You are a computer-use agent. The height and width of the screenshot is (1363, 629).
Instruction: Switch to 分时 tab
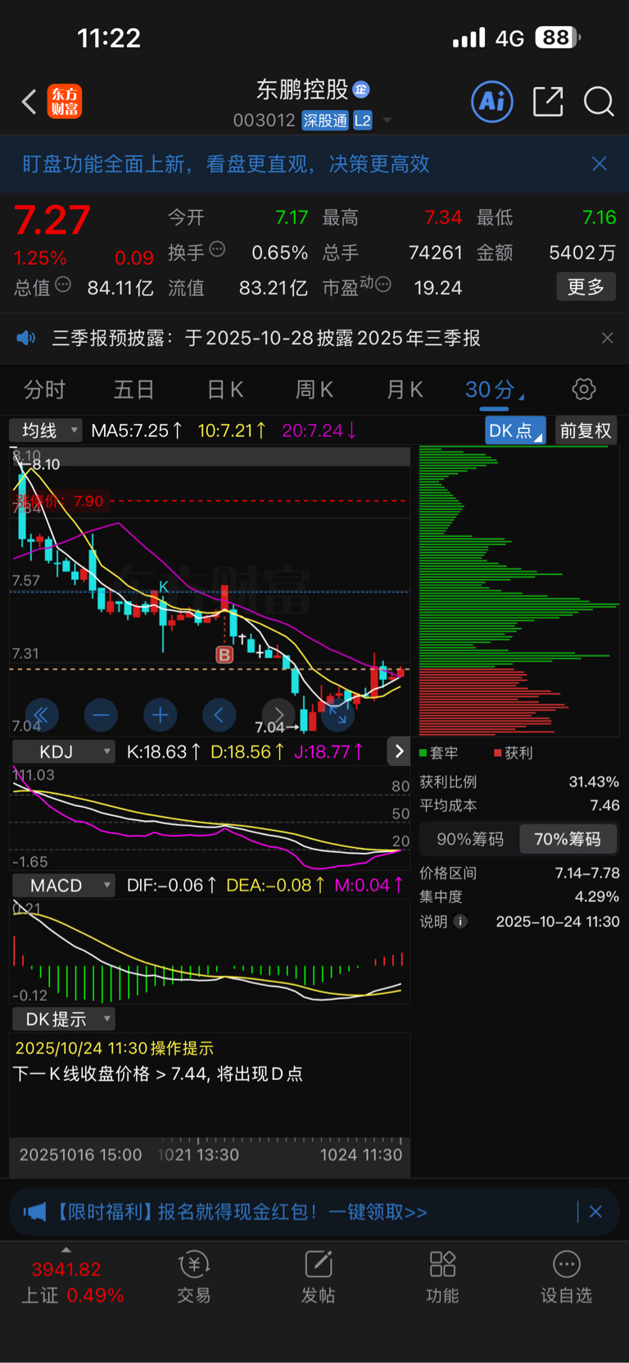click(x=44, y=390)
